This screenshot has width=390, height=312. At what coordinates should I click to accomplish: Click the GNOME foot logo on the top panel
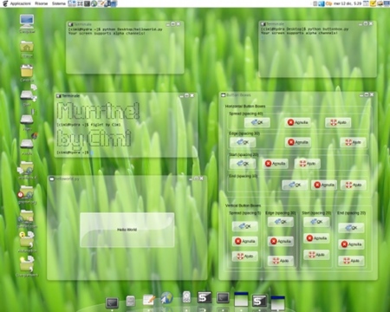tap(5, 3)
